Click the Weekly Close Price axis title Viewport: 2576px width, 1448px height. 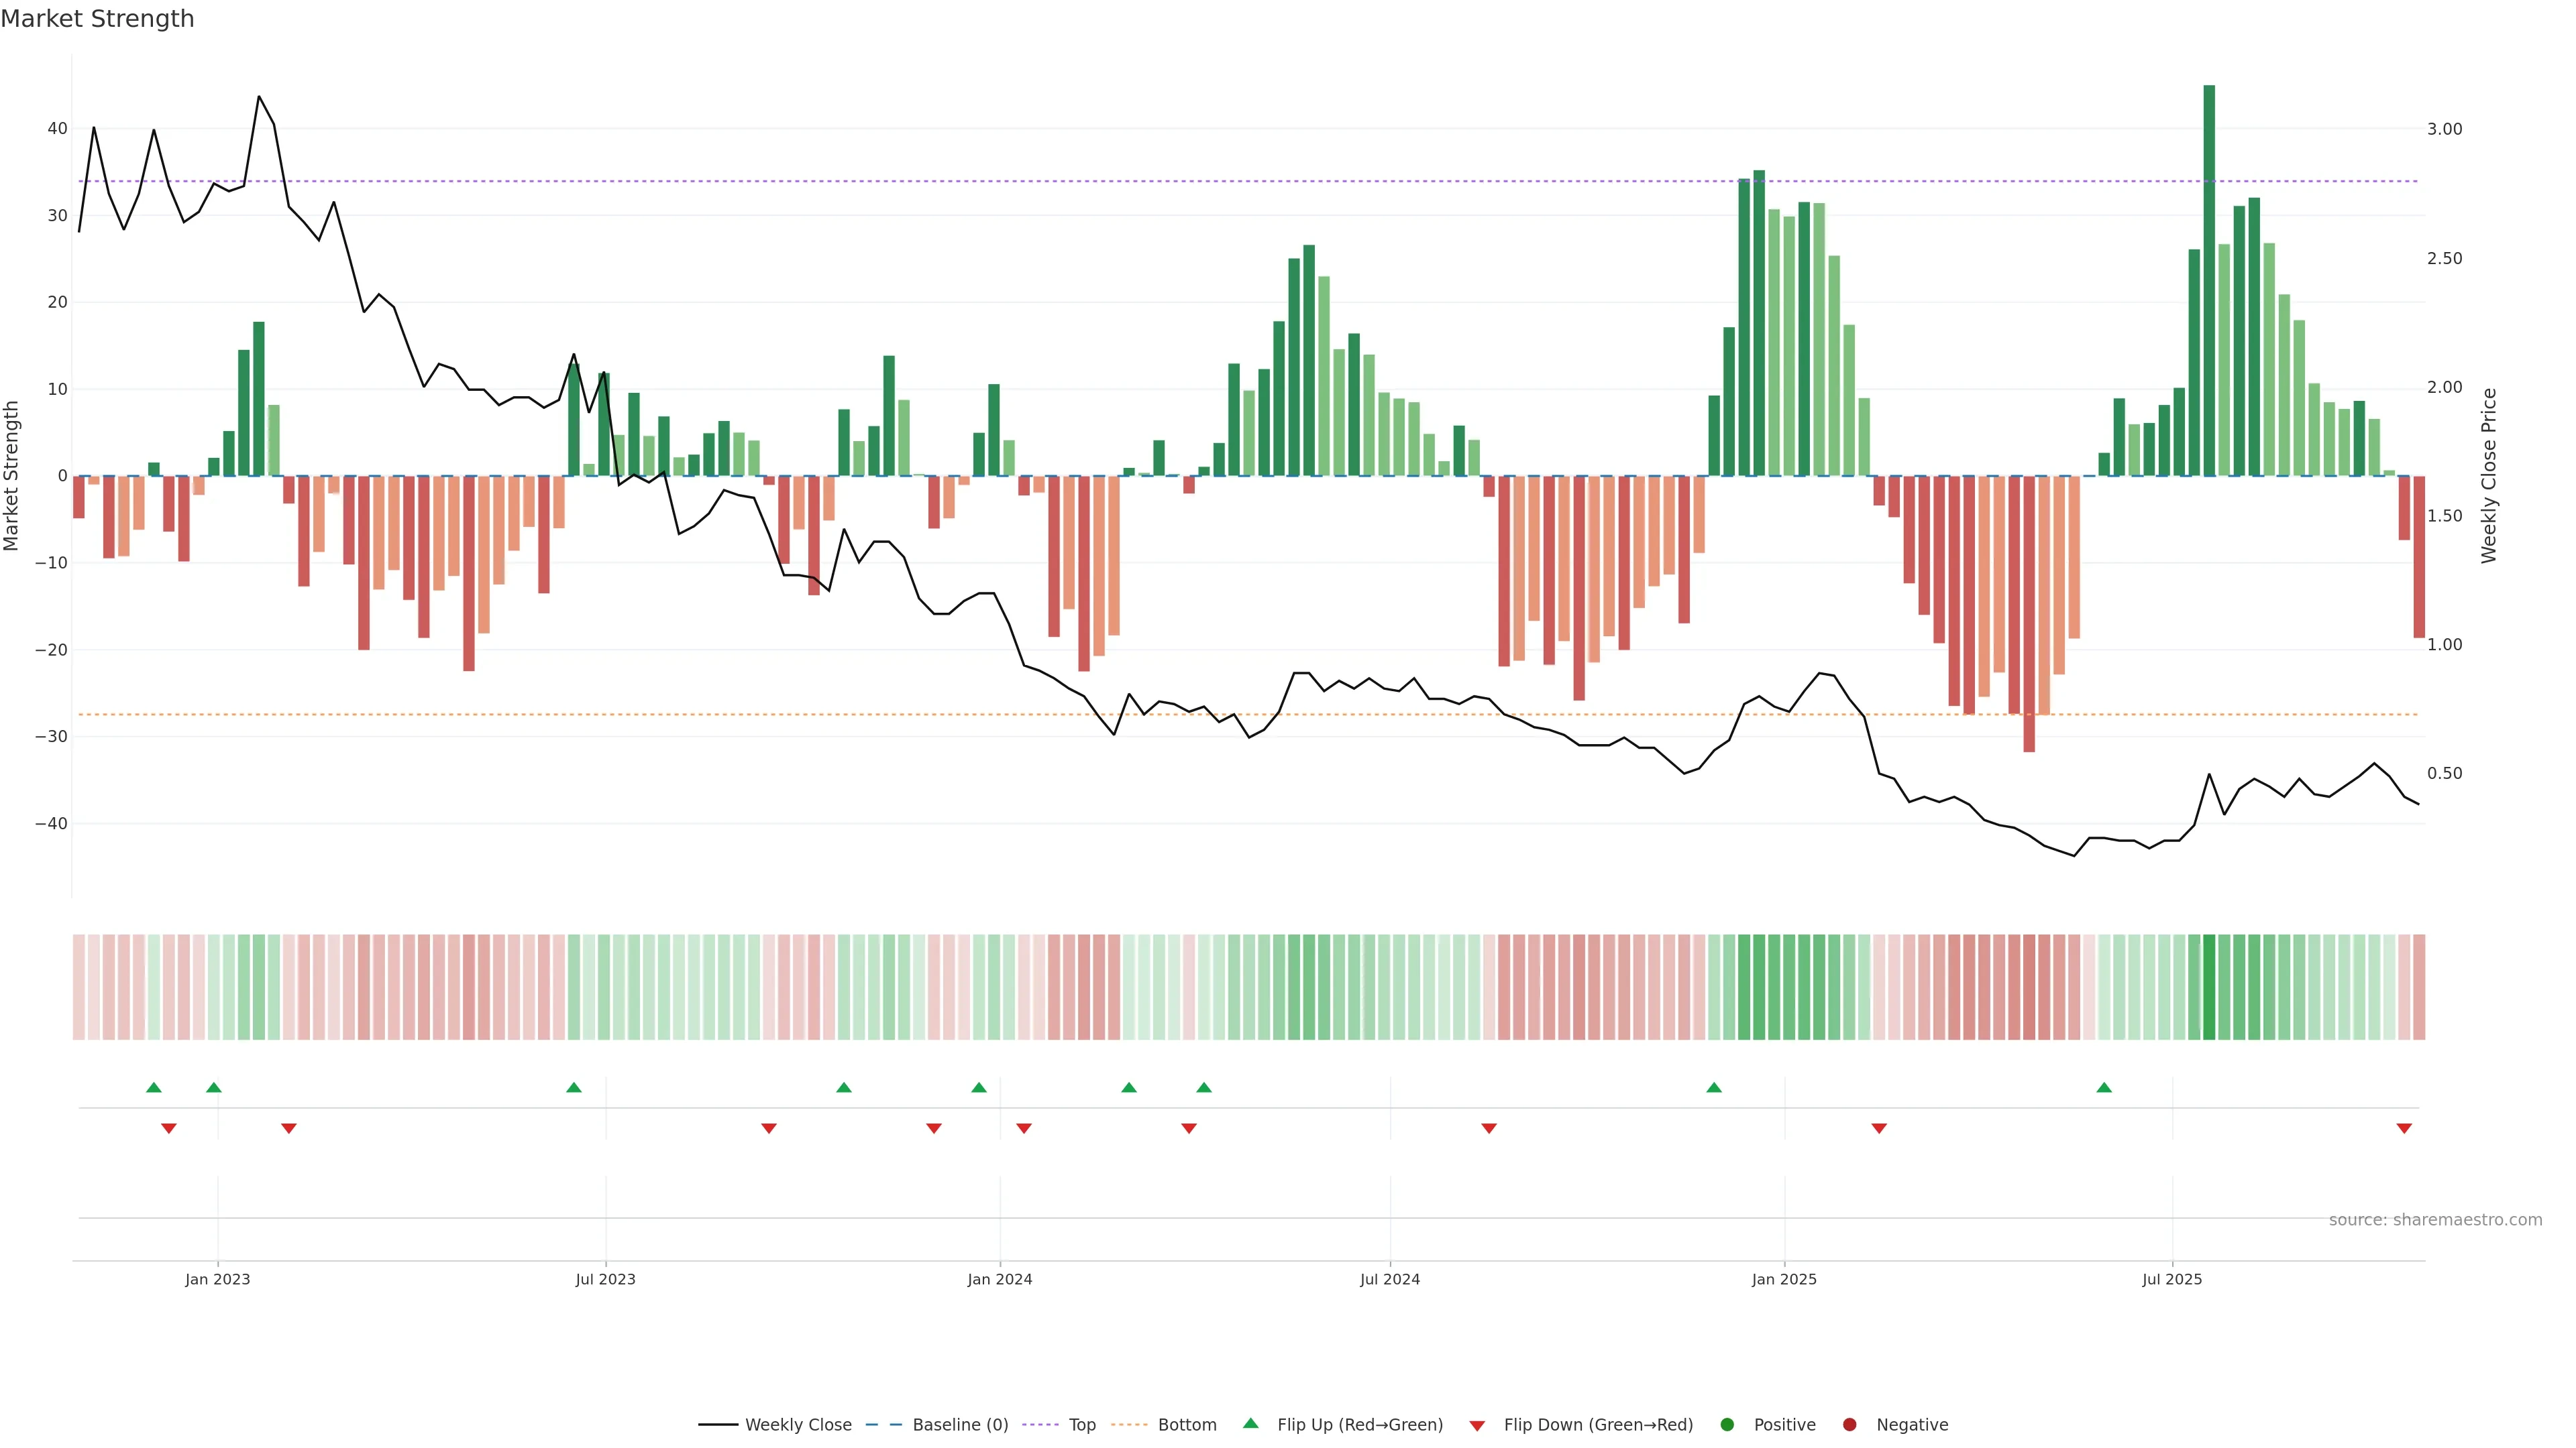coord(2489,476)
